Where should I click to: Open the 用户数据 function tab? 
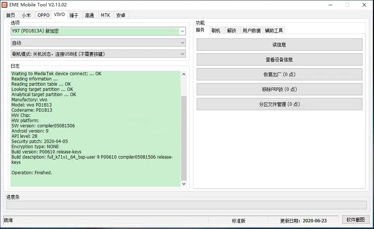point(252,31)
